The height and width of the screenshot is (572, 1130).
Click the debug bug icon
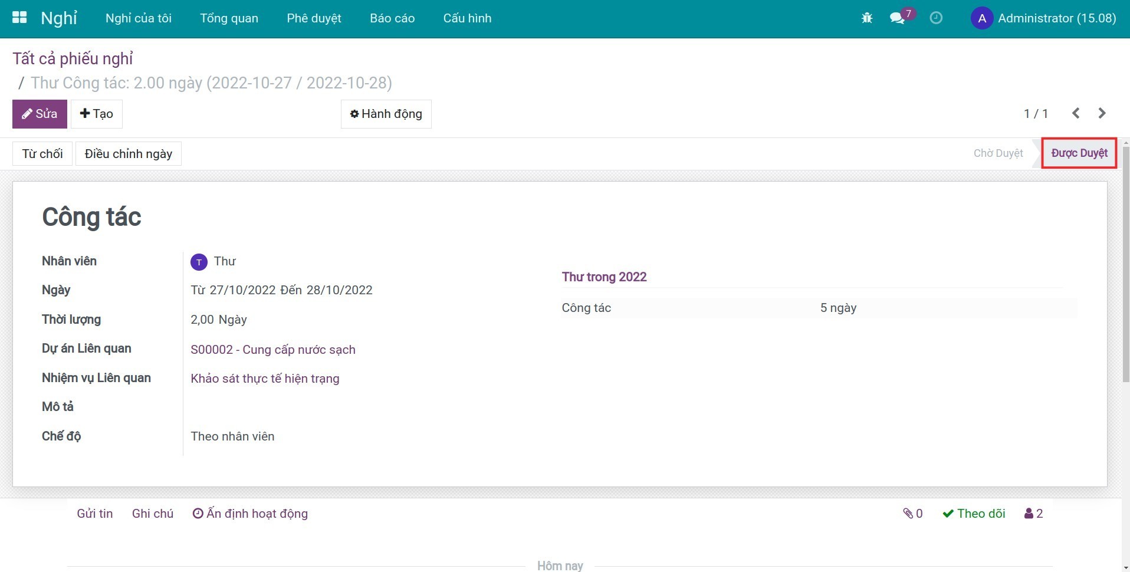pyautogui.click(x=866, y=18)
